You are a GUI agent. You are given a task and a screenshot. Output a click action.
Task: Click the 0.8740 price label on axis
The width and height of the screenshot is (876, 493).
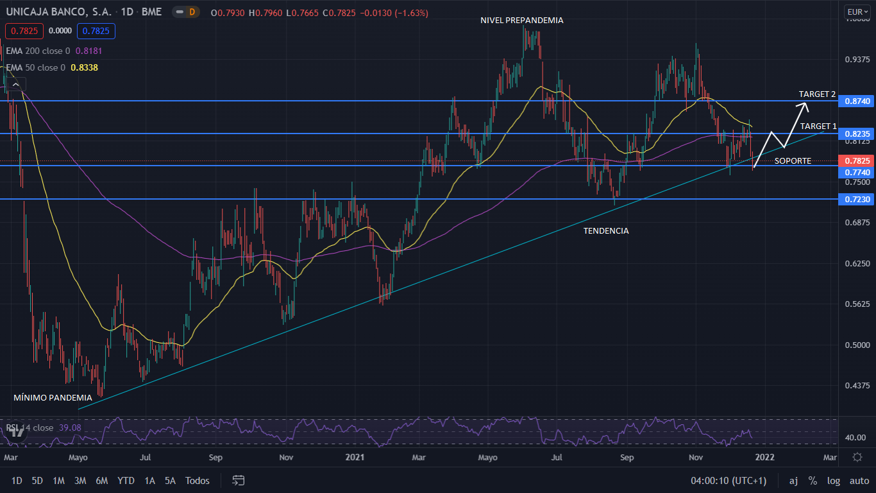857,101
